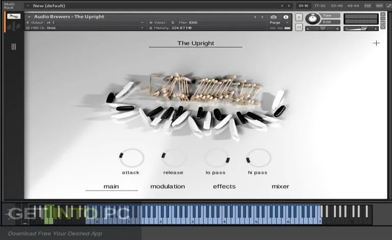This screenshot has height=240, width=392.
Task: Click The Upright title heading
Action: coord(196,43)
